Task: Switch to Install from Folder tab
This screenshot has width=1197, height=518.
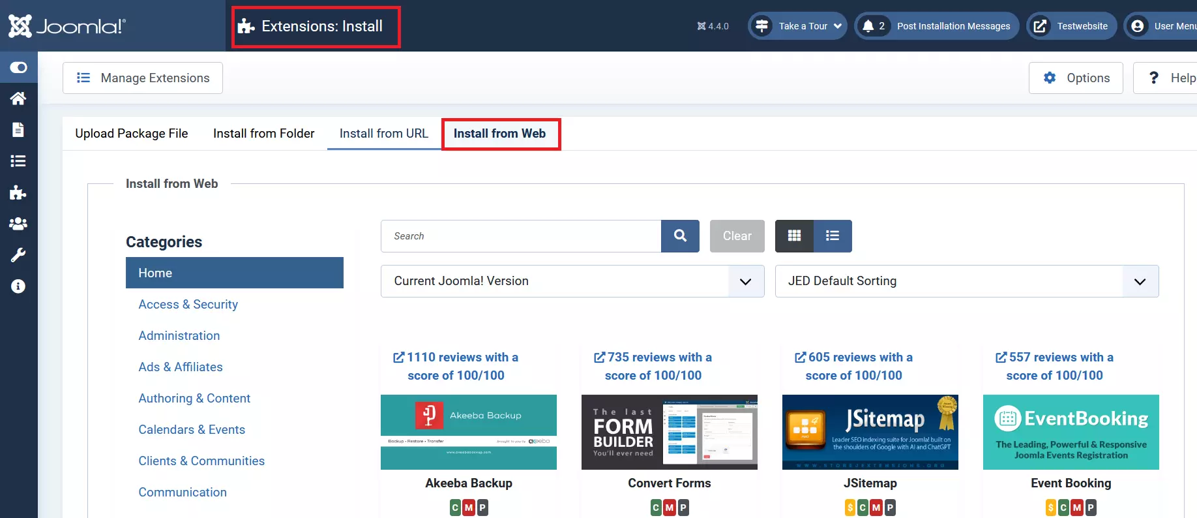Action: tap(264, 134)
